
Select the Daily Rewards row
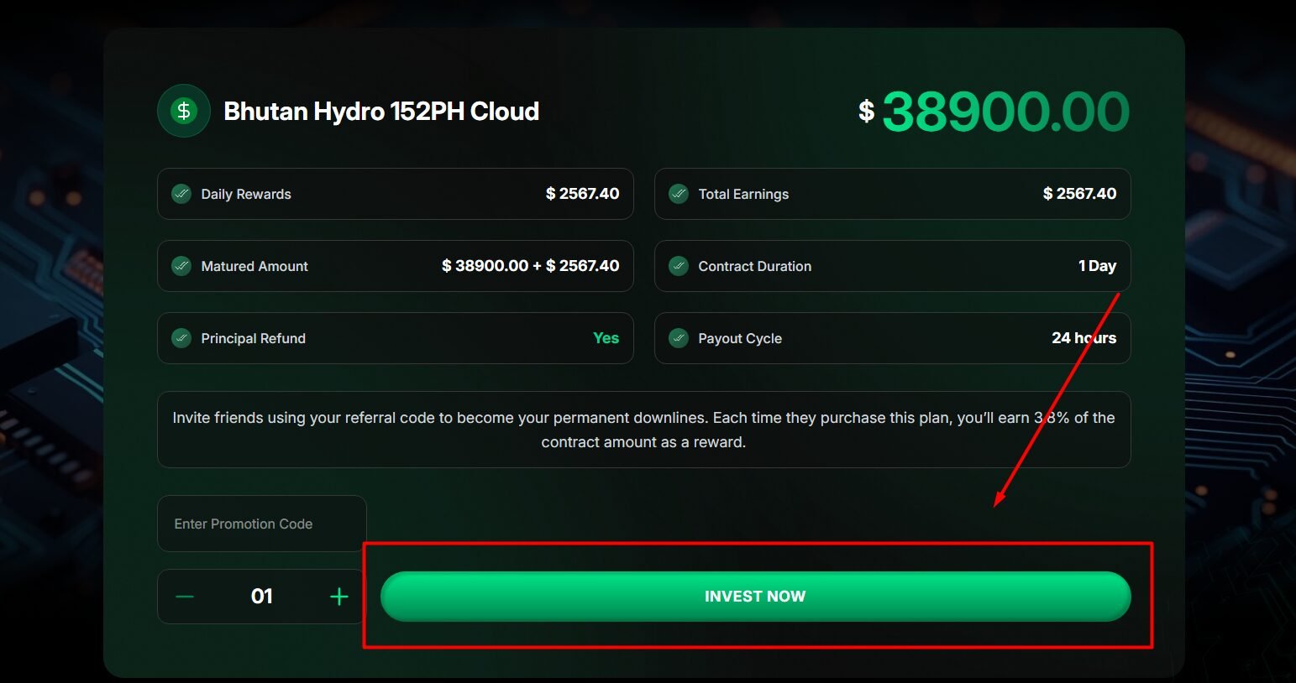coord(395,193)
